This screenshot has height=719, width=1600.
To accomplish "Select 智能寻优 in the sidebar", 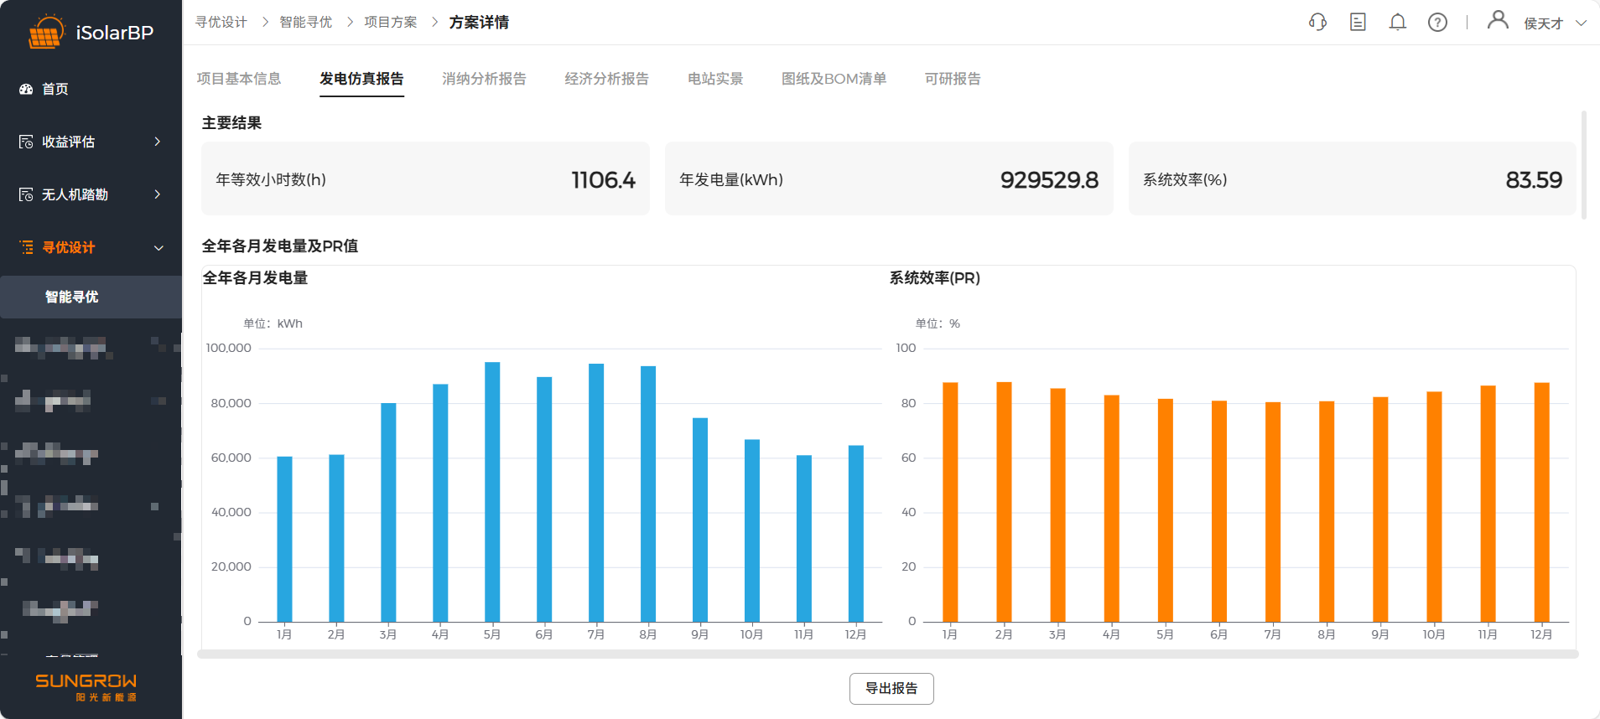I will coord(72,297).
